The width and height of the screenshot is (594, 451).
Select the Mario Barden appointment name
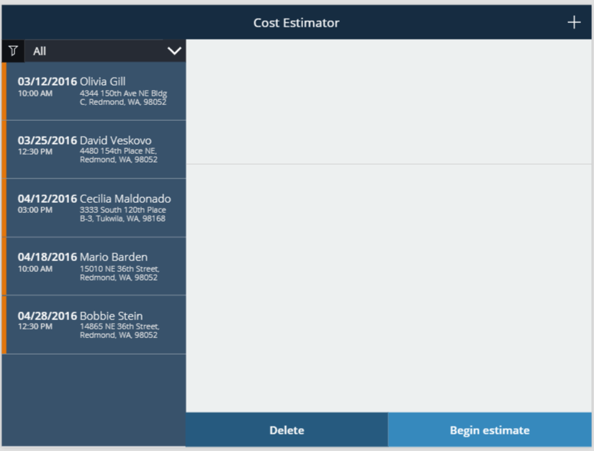[114, 257]
